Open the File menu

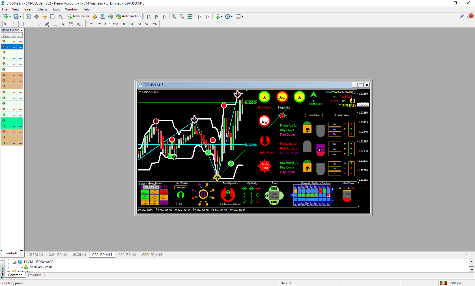[x=5, y=9]
